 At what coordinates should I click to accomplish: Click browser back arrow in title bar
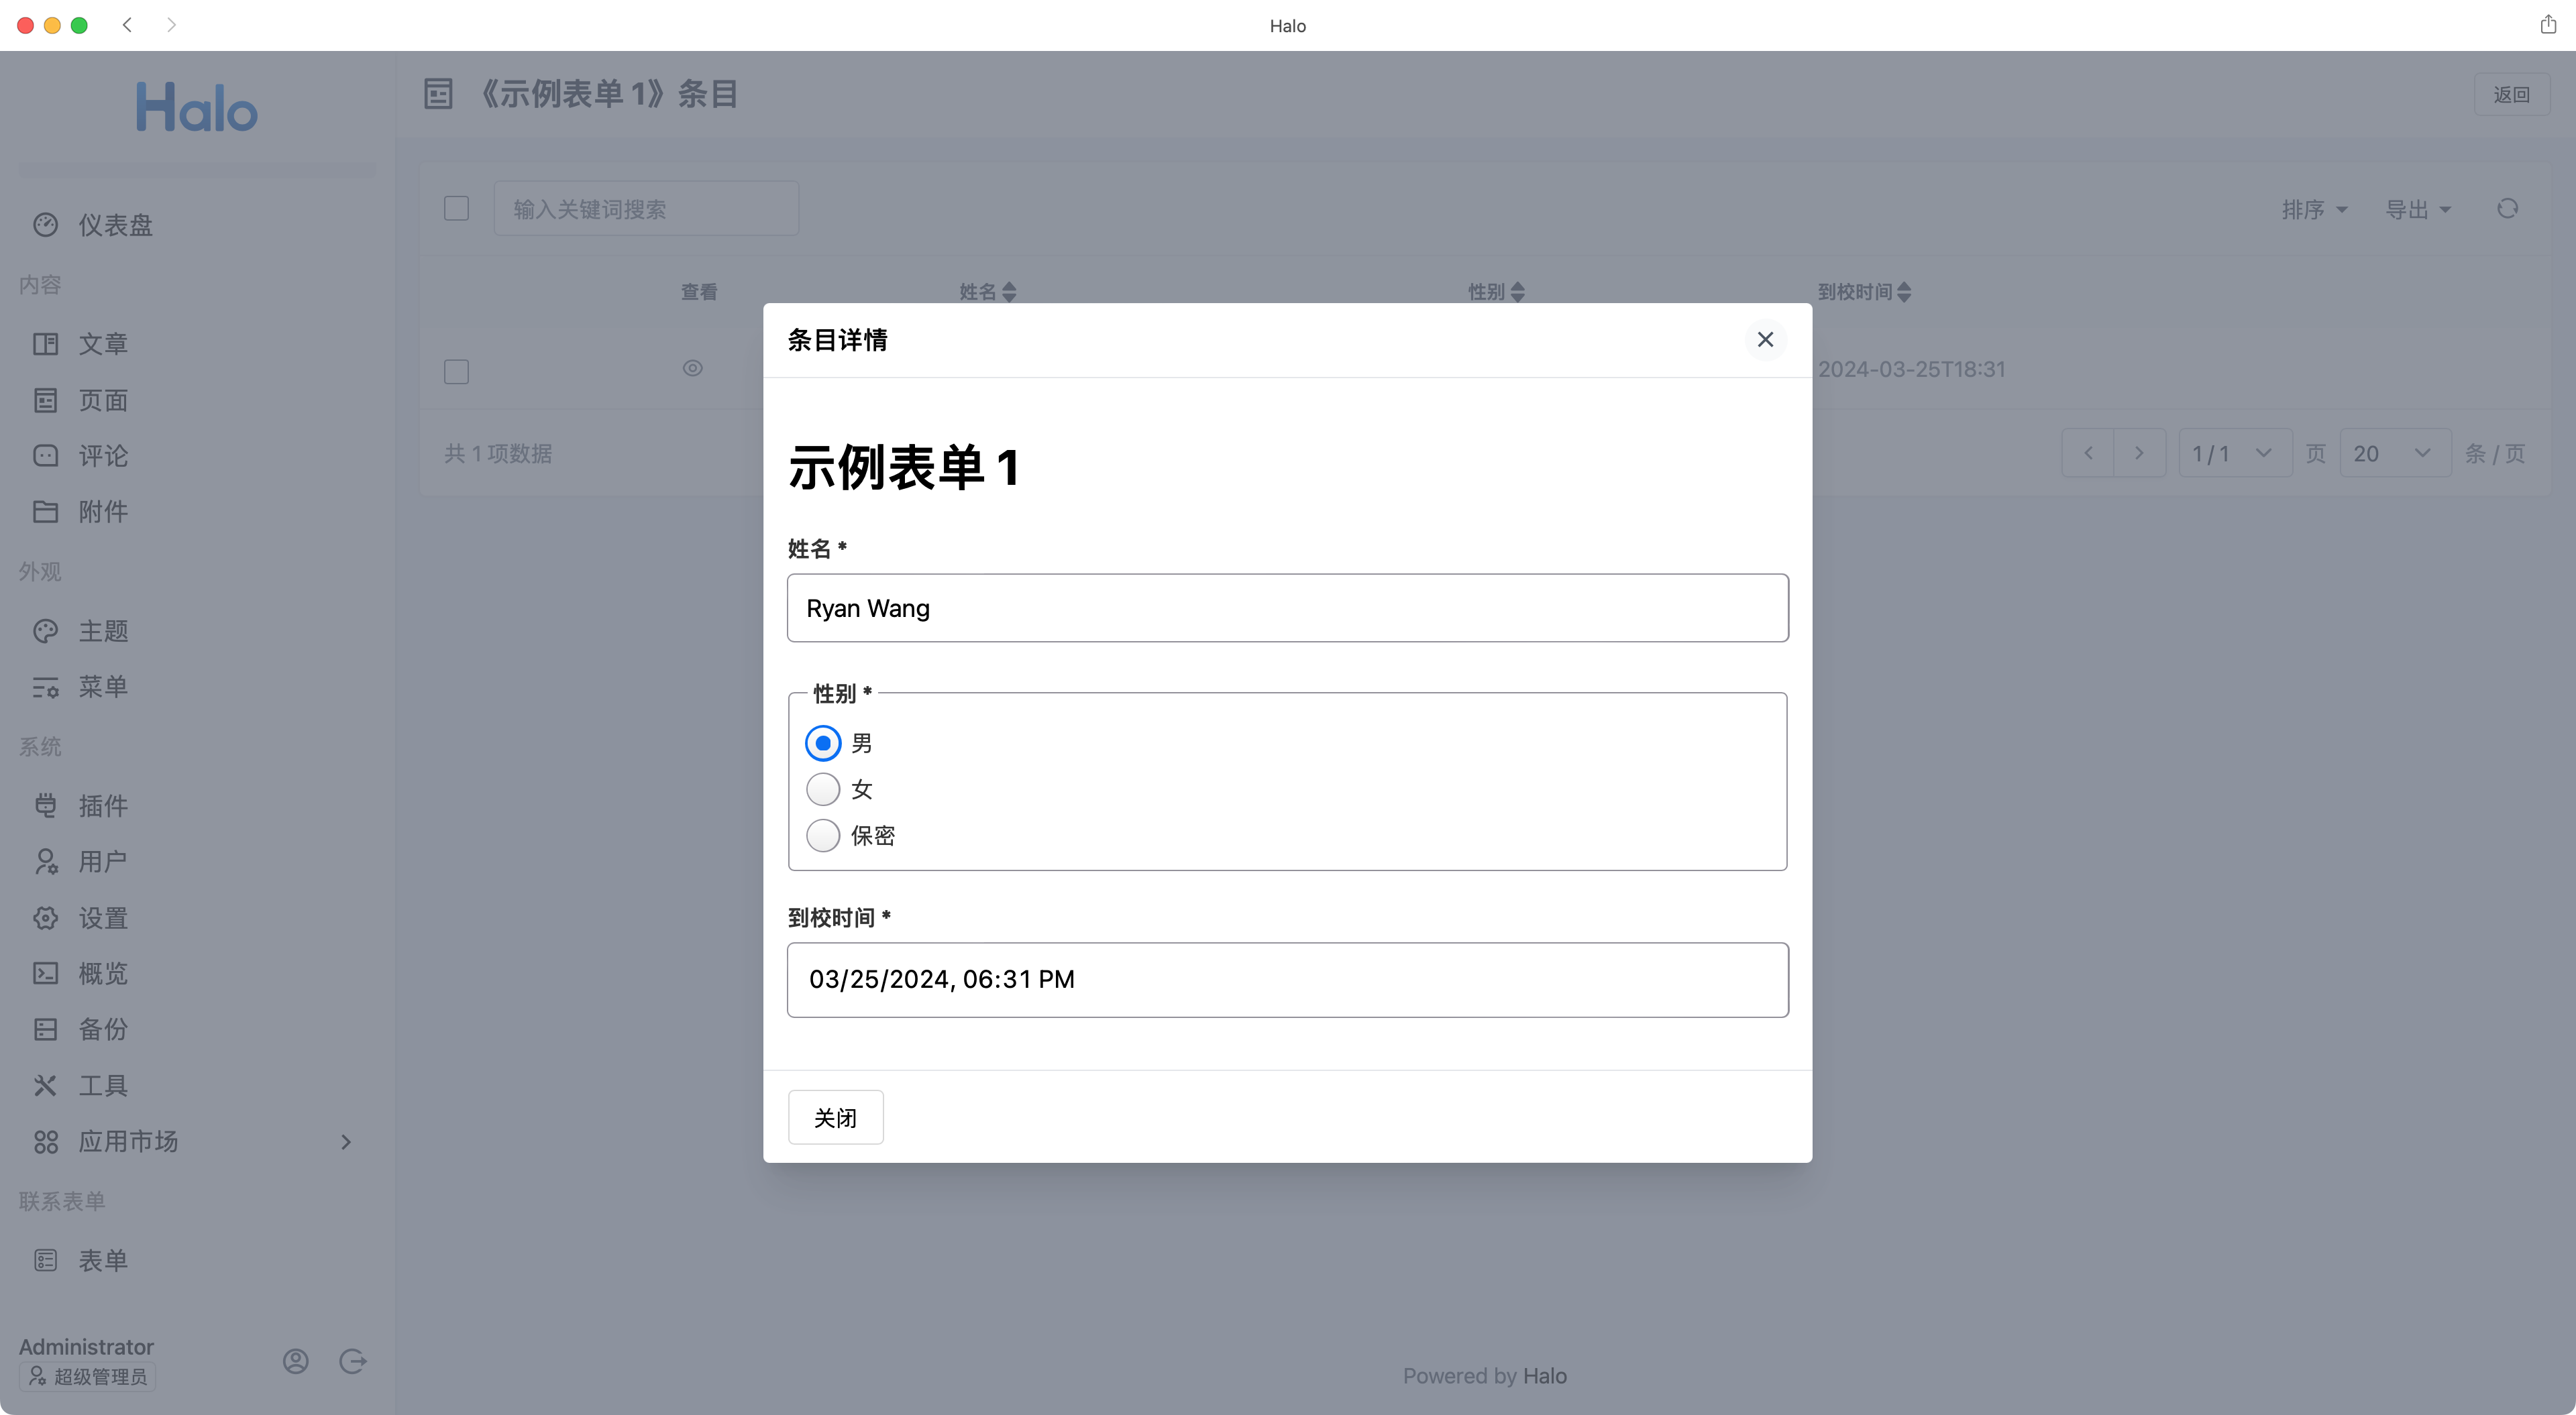127,25
